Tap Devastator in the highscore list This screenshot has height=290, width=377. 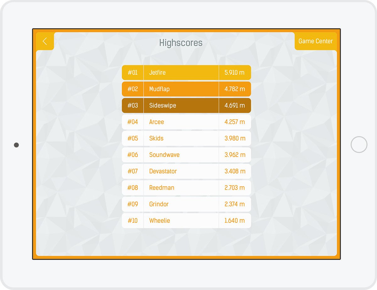[163, 171]
